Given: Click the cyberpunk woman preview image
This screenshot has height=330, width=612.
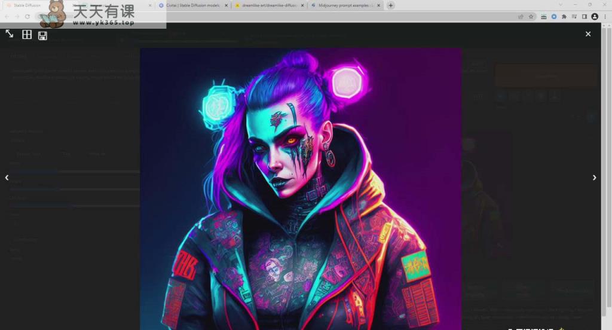Looking at the screenshot, I should [301, 189].
